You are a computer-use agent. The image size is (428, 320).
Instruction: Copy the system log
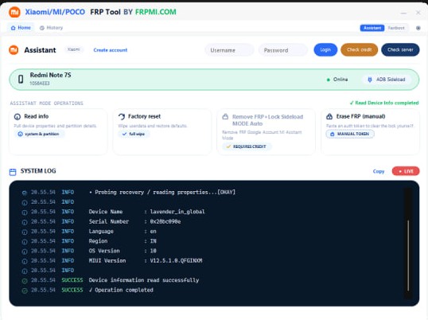point(379,171)
